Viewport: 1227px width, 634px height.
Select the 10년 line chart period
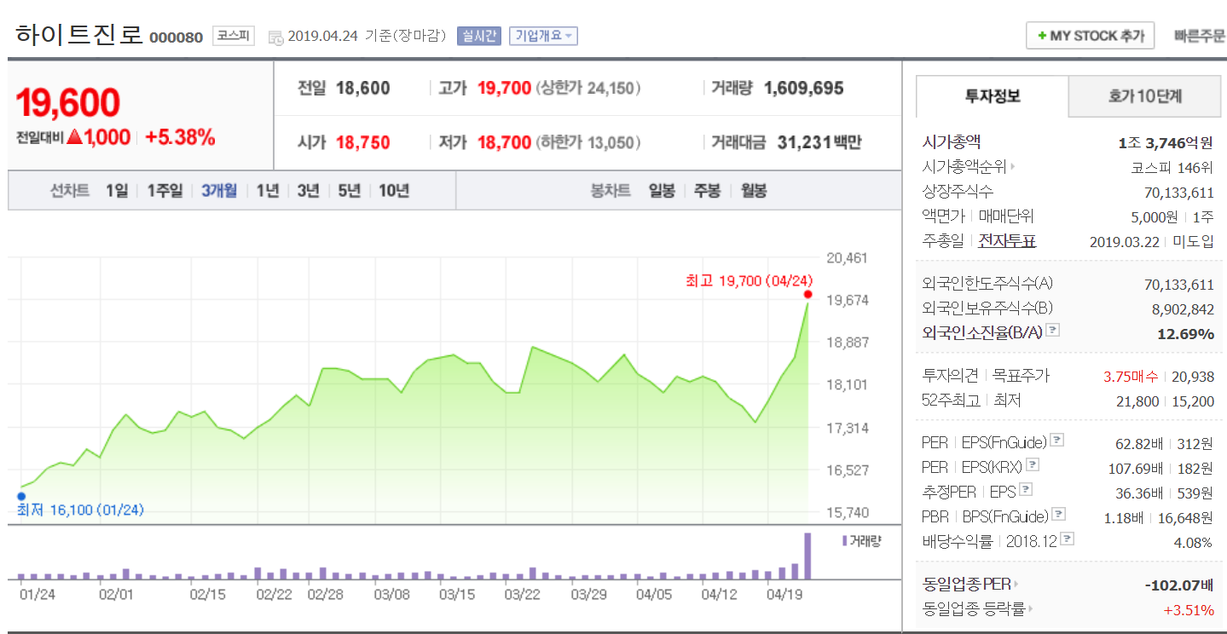click(394, 191)
